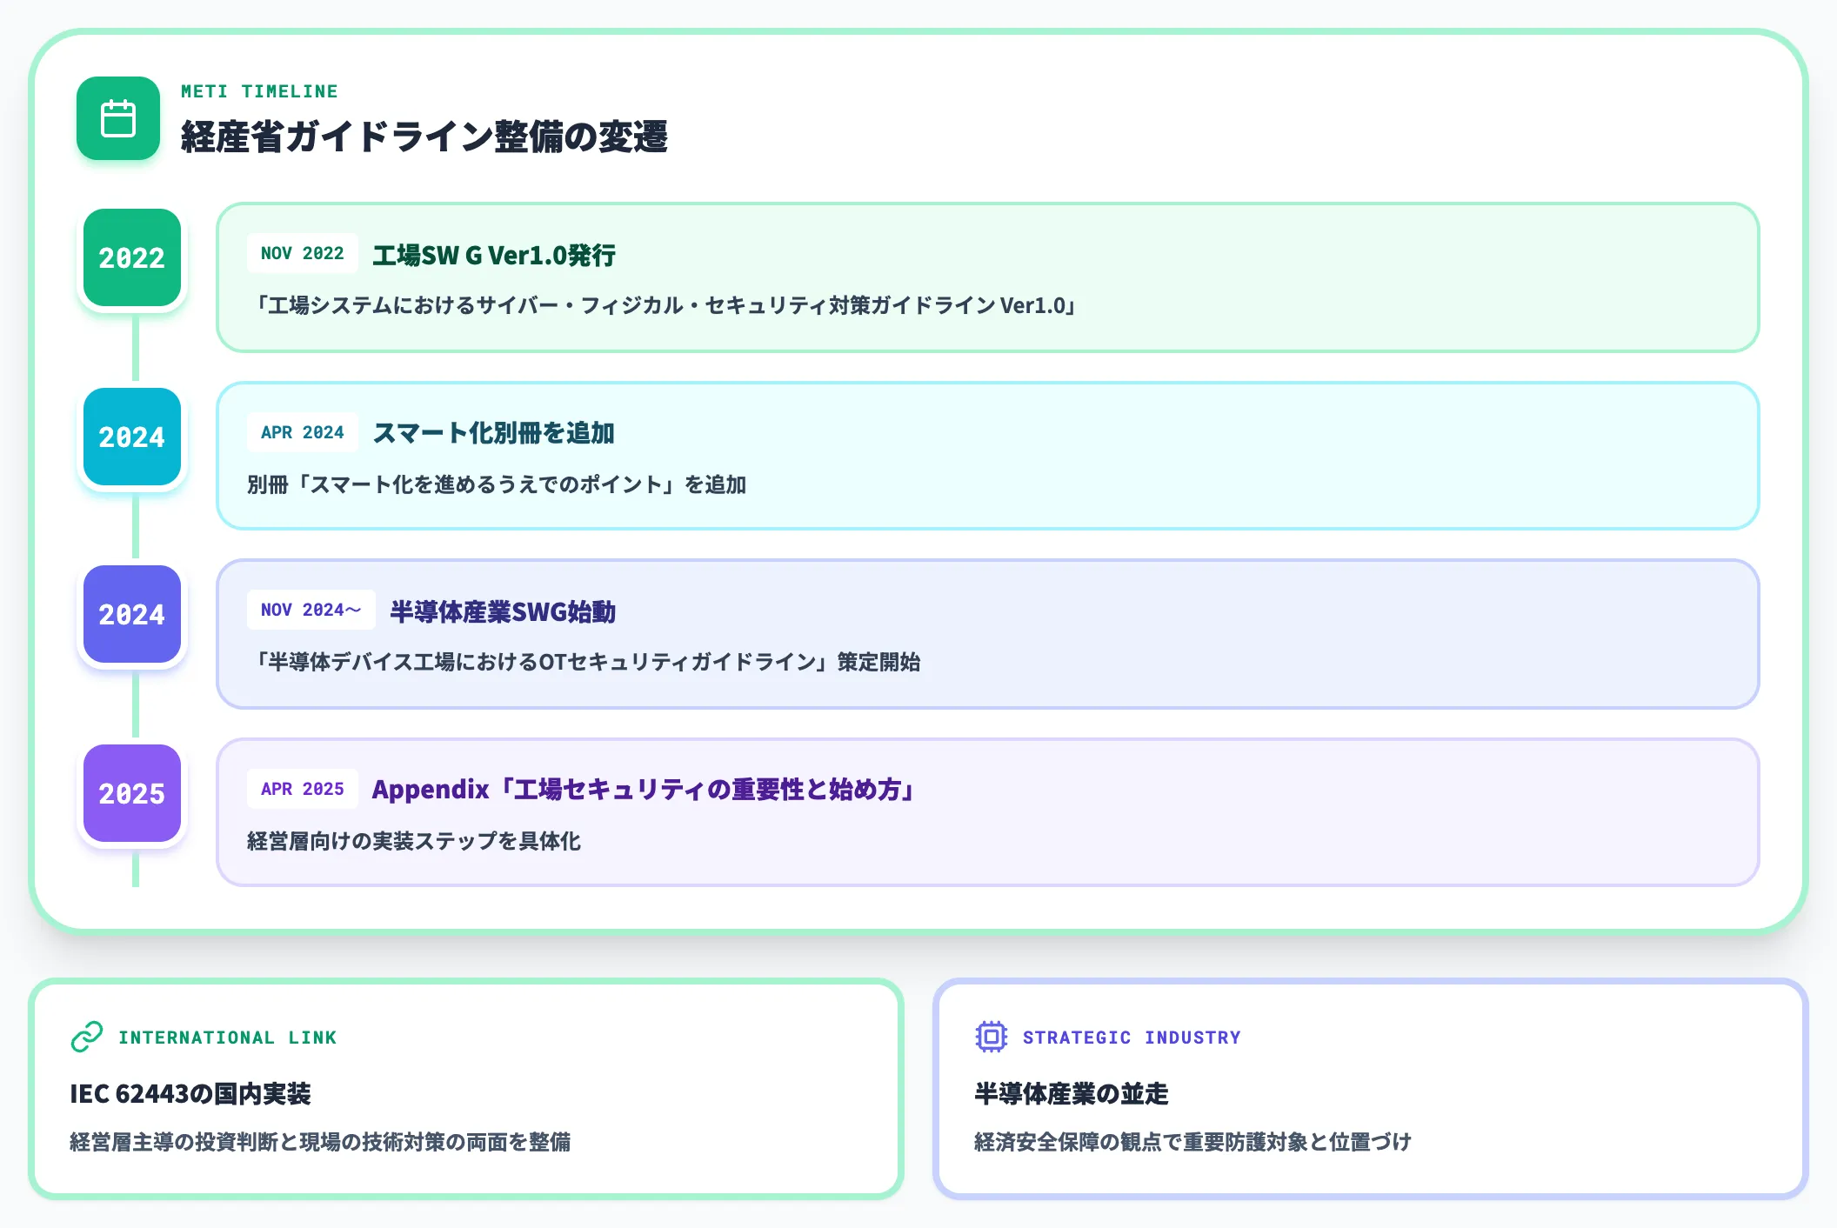
Task: Click the text 別冊「スマート化を進めるうえでのポイント」を追加
Action: pos(497,484)
